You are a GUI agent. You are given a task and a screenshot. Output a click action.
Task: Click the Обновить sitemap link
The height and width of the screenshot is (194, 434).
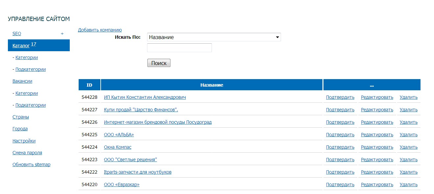pos(32,164)
